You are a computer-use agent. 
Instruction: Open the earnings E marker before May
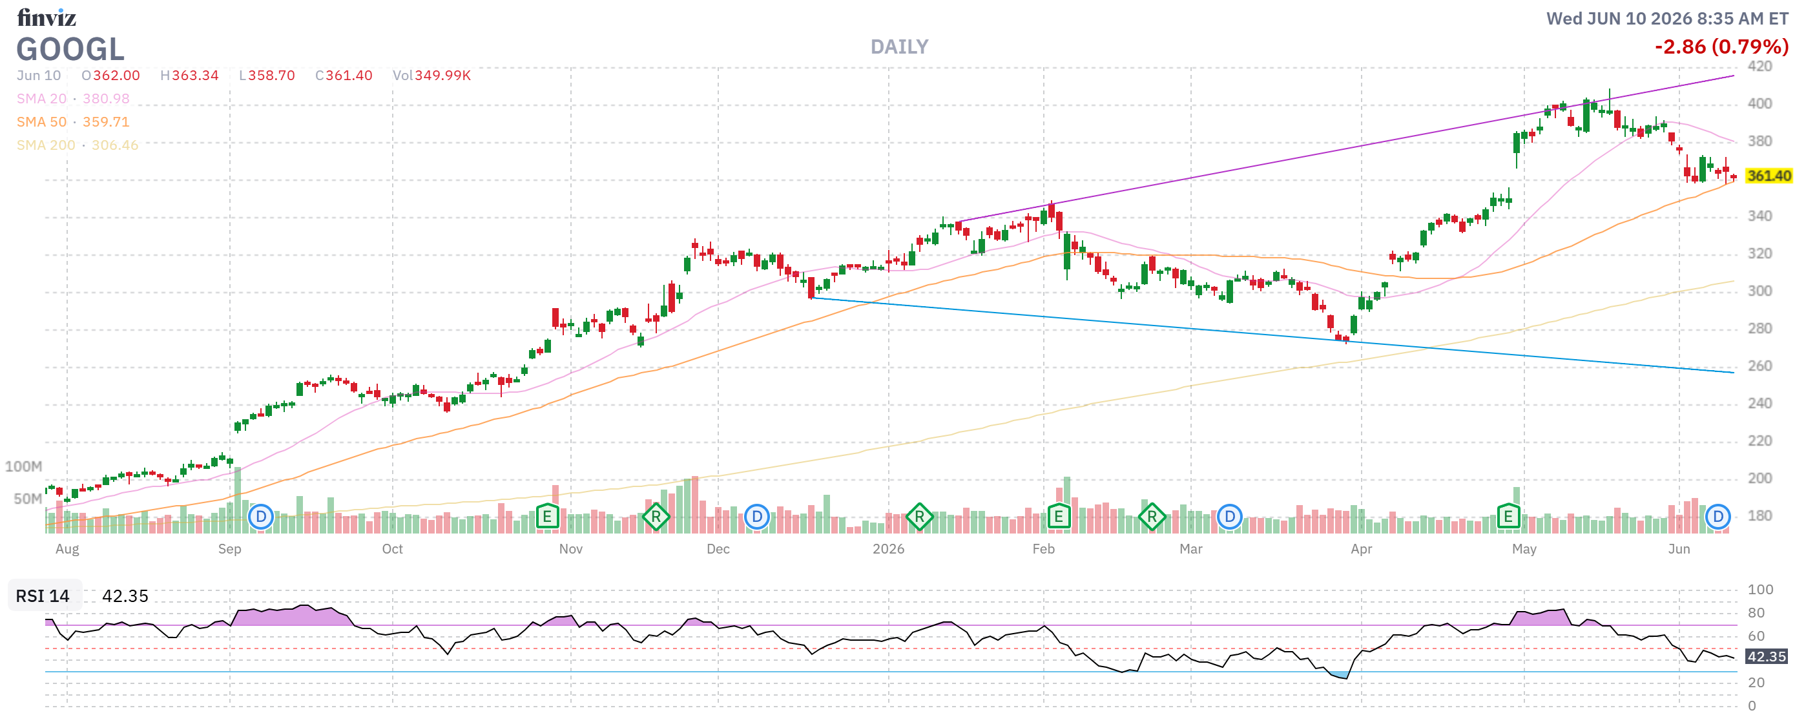coord(1508,517)
